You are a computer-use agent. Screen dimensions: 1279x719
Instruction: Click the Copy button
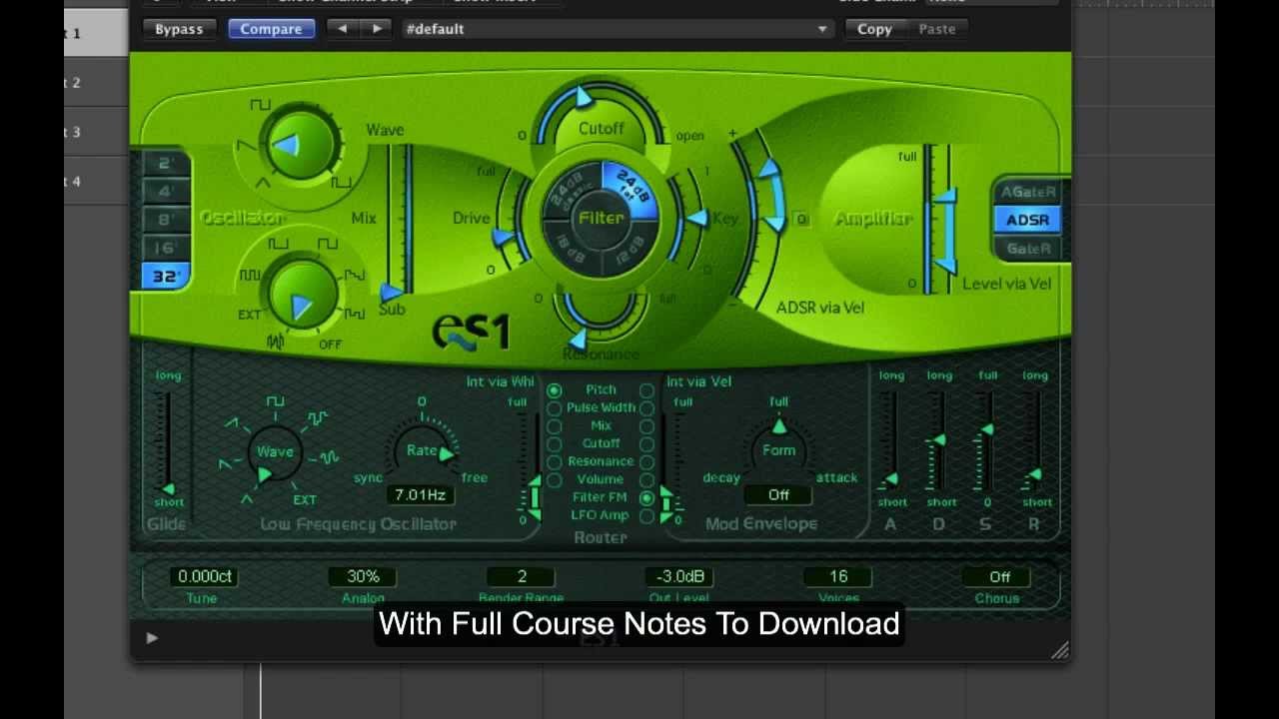coord(874,29)
